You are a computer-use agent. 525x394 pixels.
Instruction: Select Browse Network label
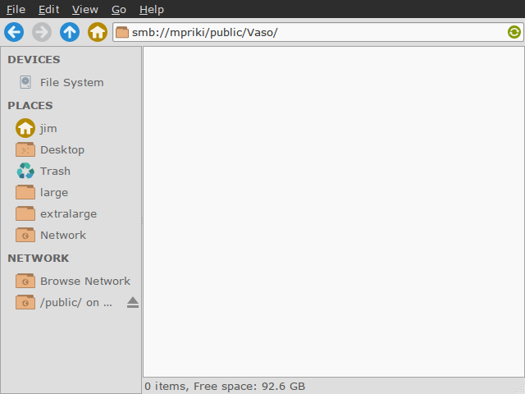pos(85,281)
